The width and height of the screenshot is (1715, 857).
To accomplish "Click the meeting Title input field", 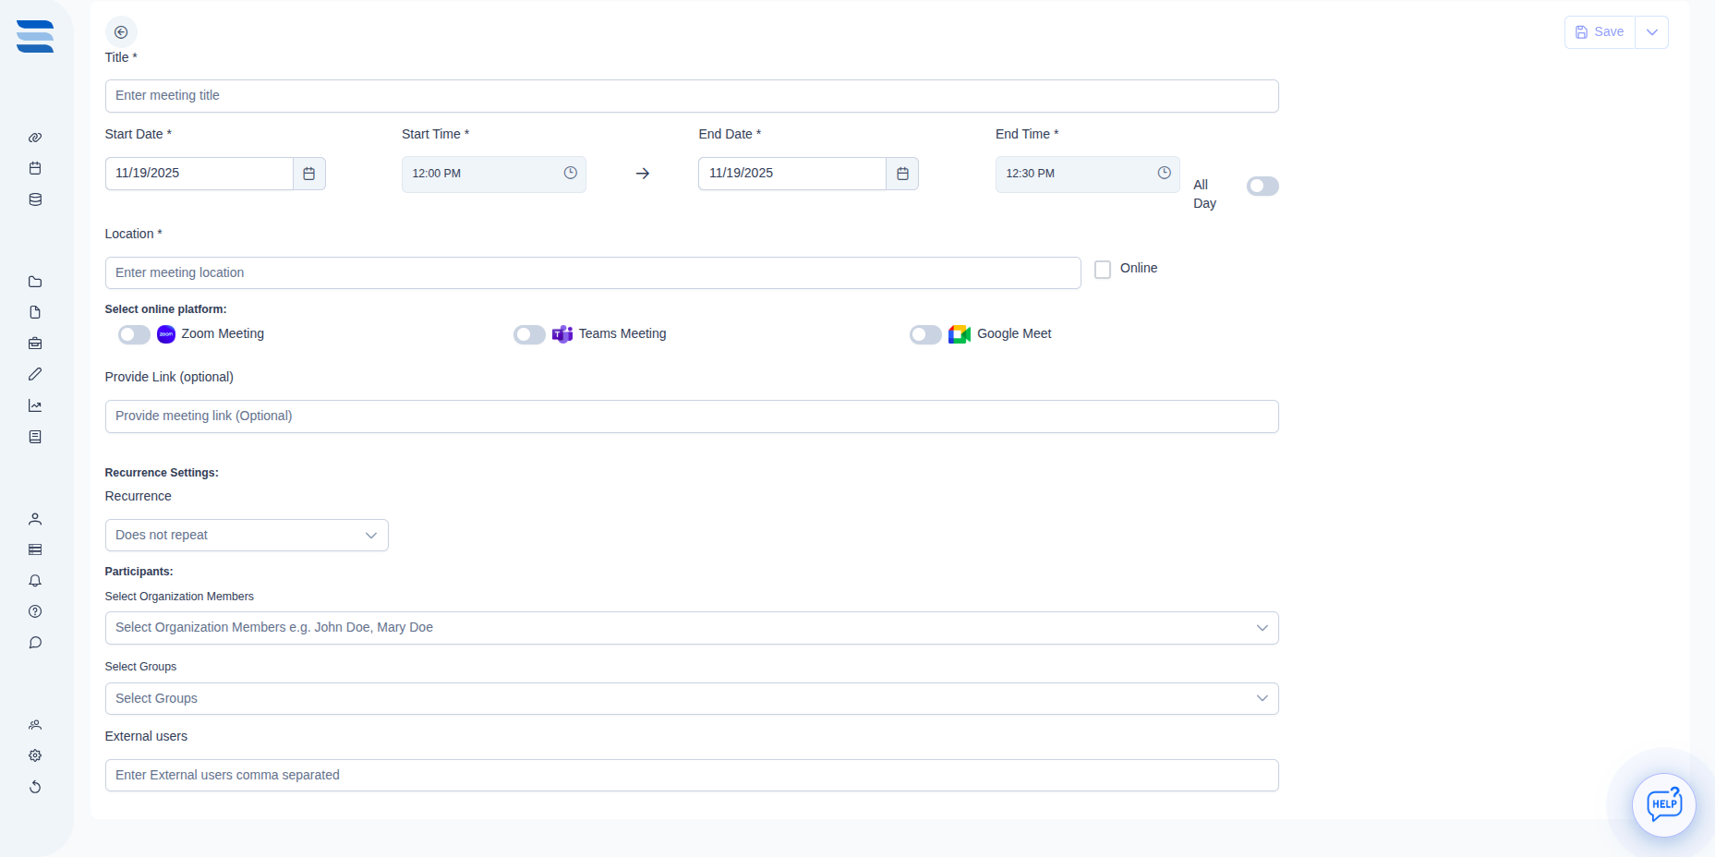I will pyautogui.click(x=691, y=96).
